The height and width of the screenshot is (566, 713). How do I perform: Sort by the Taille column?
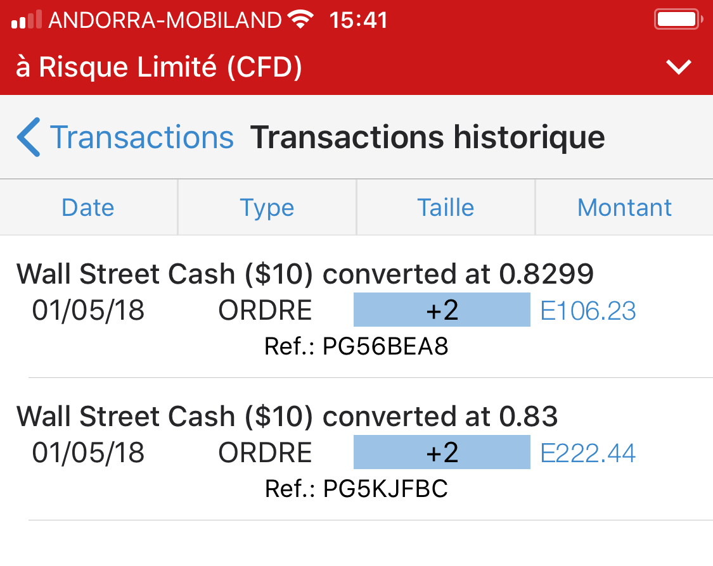pyautogui.click(x=446, y=208)
